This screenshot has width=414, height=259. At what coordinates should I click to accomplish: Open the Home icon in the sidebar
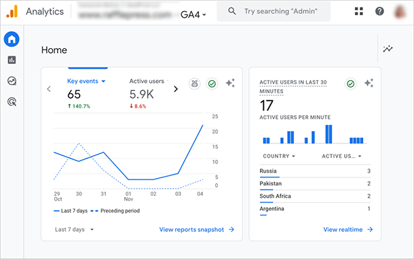pos(12,39)
